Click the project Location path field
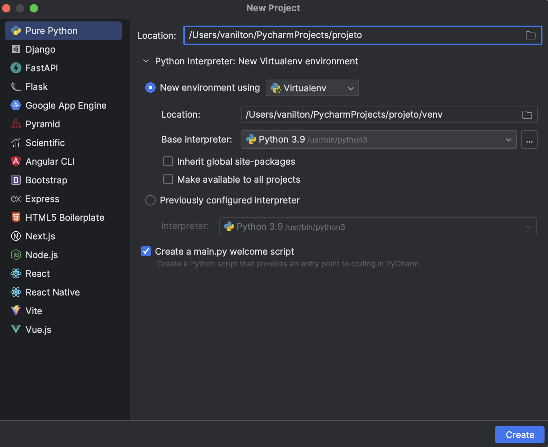The image size is (548, 447). coord(363,35)
